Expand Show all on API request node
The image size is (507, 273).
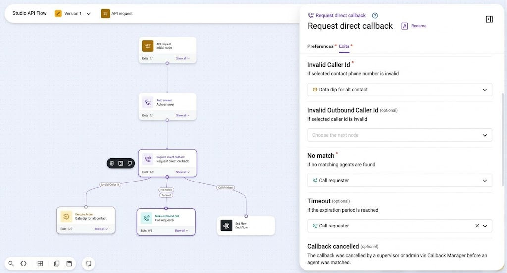tap(183, 58)
